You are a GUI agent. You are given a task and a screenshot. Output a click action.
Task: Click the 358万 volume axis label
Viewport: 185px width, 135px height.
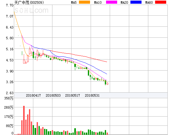click(x=9, y=98)
